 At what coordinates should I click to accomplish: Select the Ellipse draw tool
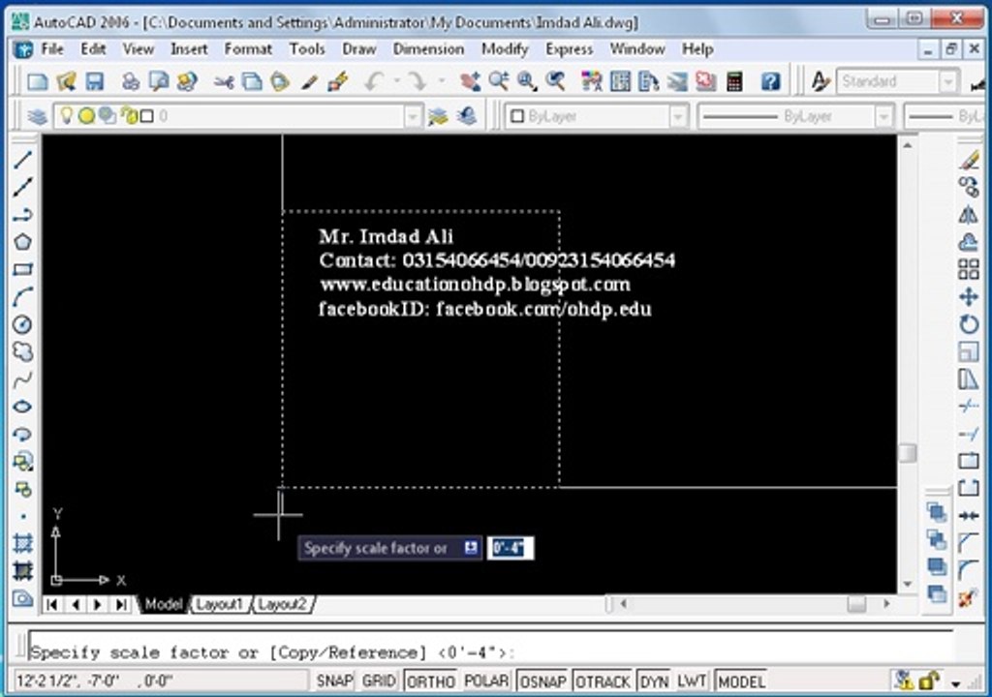pos(23,407)
